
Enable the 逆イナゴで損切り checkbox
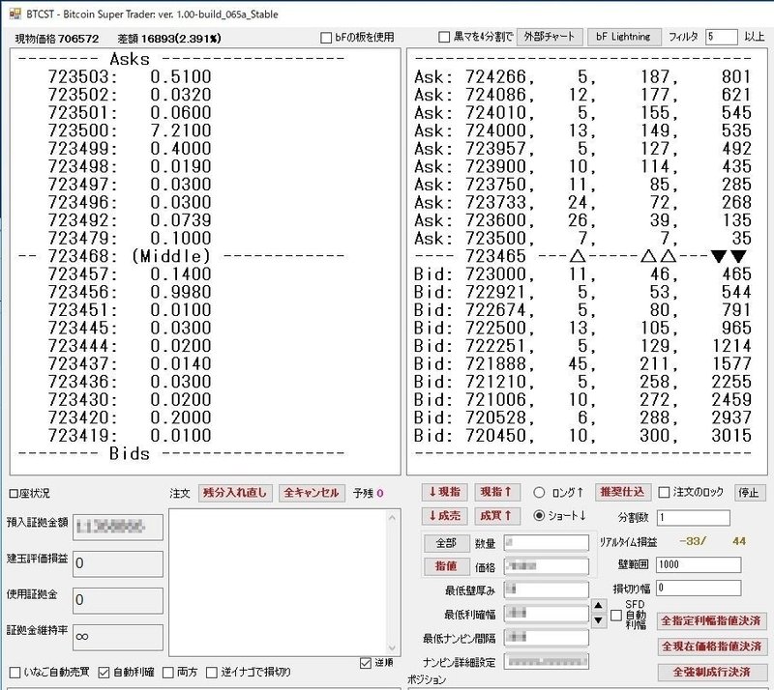(x=211, y=673)
